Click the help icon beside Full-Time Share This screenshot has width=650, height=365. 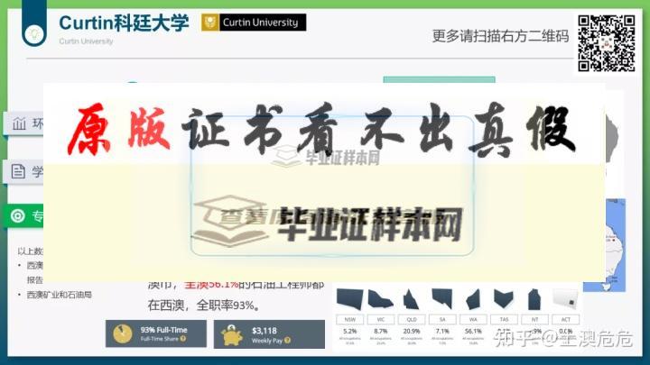pyautogui.click(x=183, y=339)
